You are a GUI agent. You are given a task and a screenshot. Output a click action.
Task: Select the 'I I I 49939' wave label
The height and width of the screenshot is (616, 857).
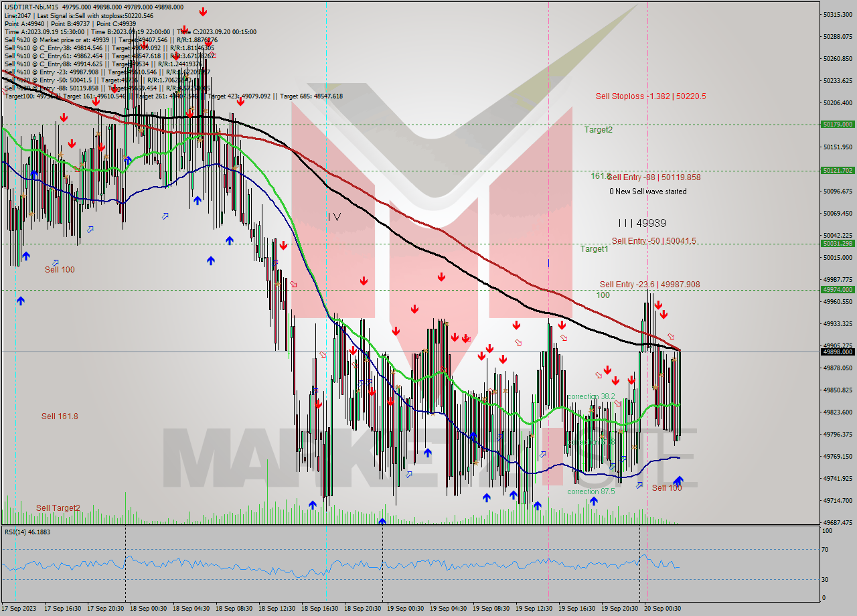642,223
